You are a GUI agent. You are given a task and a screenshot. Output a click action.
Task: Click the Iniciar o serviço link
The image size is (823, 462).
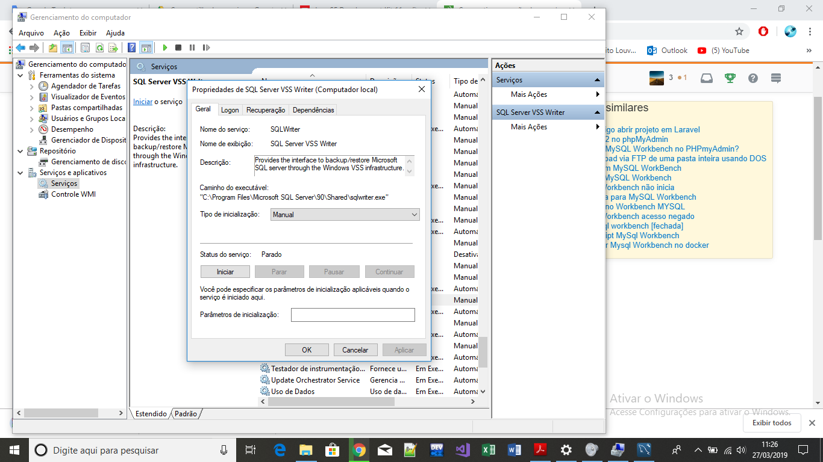click(143, 102)
